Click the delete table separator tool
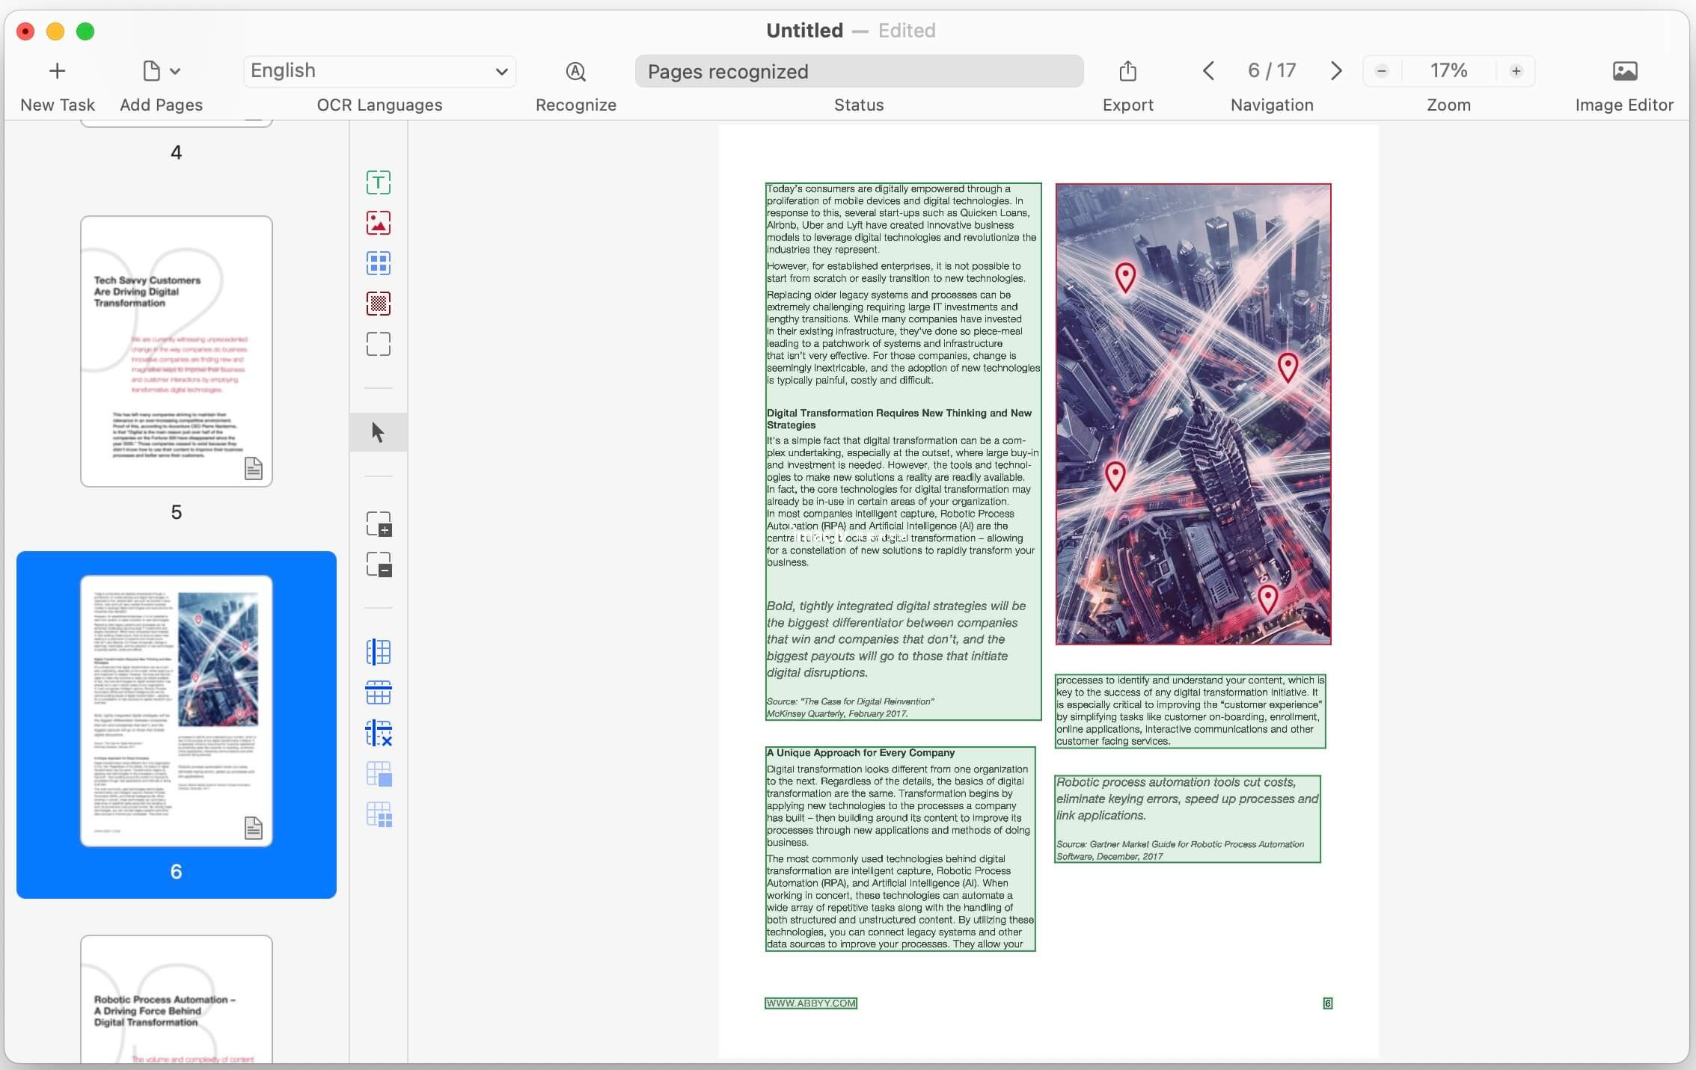The width and height of the screenshot is (1696, 1070). click(x=379, y=733)
